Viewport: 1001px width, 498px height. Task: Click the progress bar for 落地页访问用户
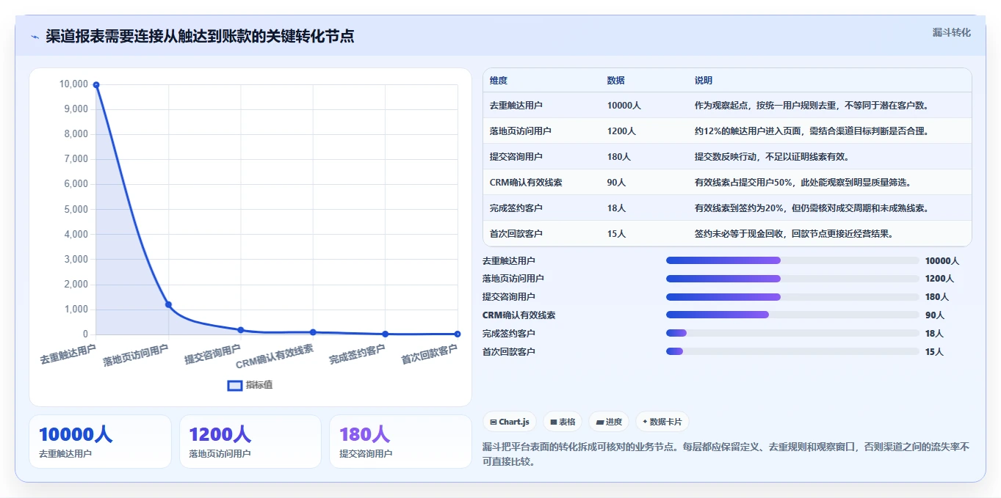pyautogui.click(x=792, y=279)
